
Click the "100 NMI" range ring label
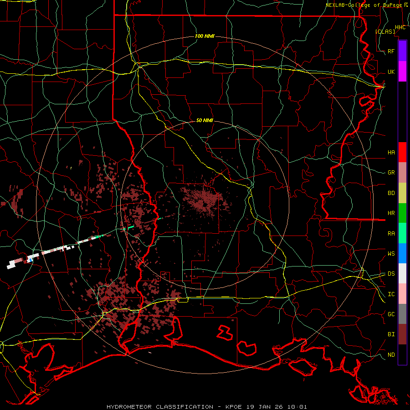coord(205,36)
